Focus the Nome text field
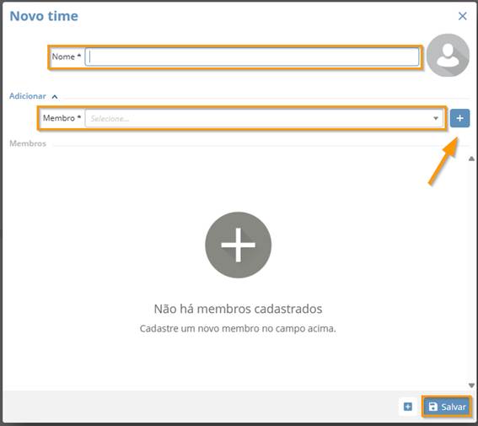This screenshot has width=478, height=426. point(252,57)
